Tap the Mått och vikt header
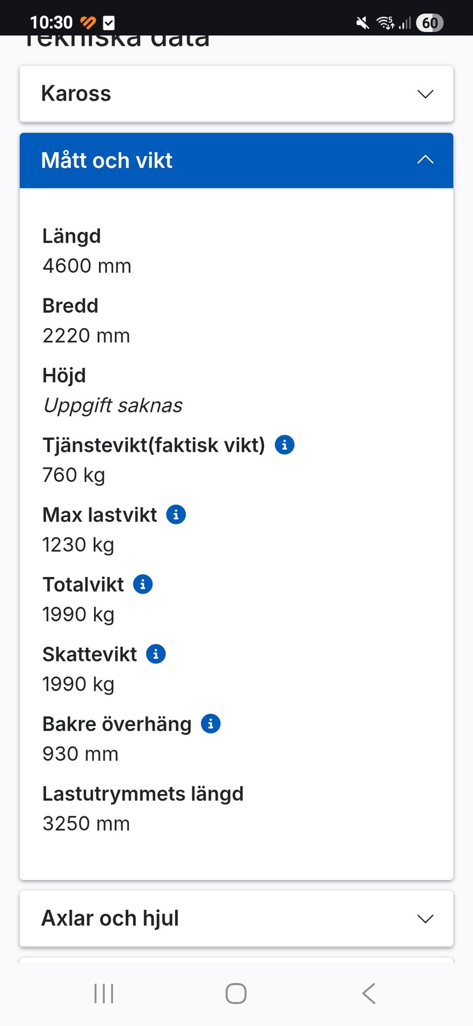The image size is (473, 1026). coord(107,160)
